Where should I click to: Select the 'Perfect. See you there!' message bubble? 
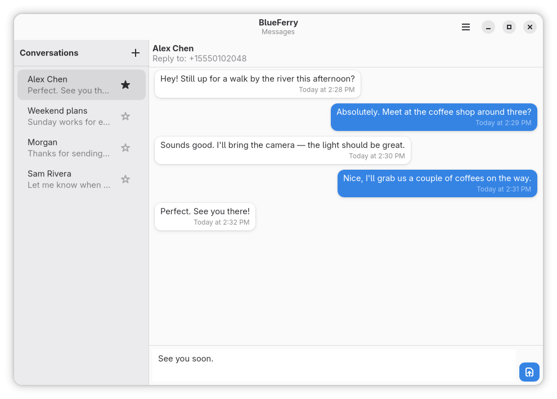click(205, 217)
